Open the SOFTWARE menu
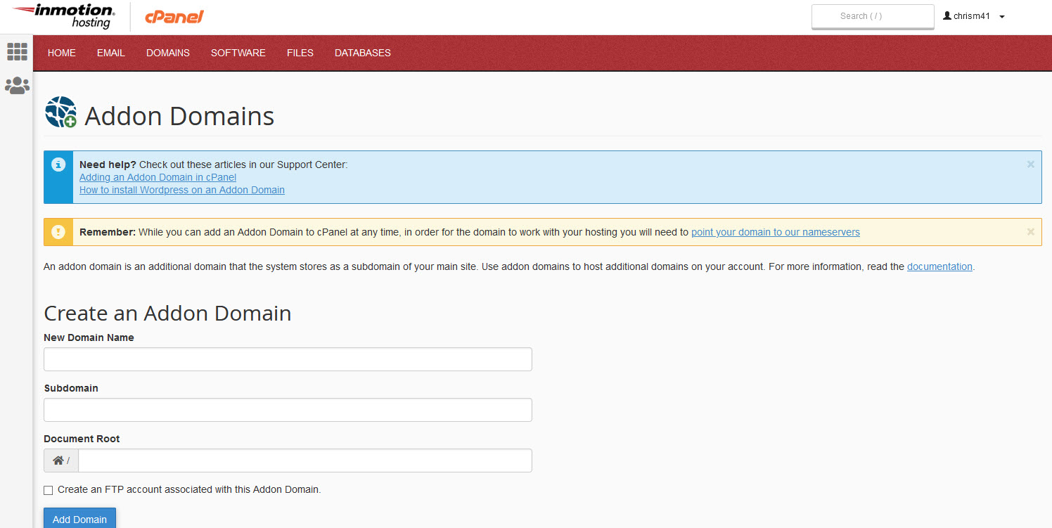 (238, 53)
